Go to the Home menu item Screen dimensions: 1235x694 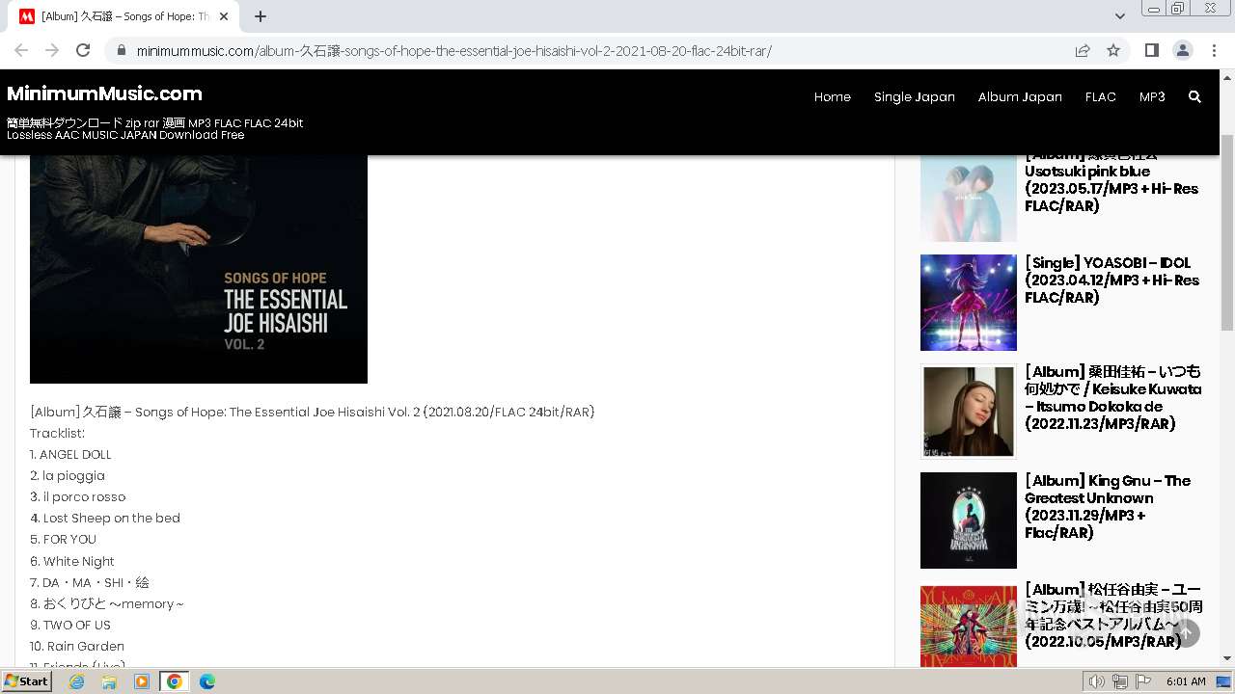(832, 96)
